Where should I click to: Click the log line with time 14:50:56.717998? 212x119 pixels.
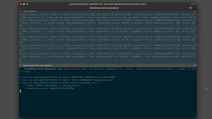coord(108,23)
